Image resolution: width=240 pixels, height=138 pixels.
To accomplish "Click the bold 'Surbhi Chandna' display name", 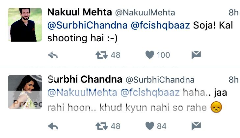I will point(85,79).
